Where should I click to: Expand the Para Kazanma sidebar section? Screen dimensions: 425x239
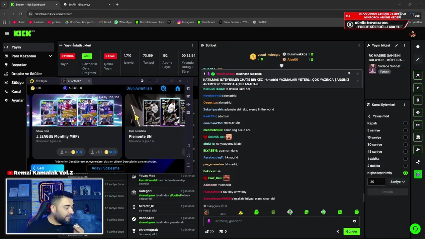[x=28, y=56]
